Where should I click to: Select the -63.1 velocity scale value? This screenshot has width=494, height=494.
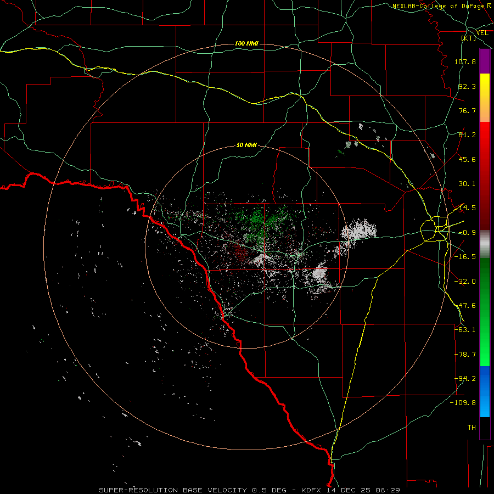pyautogui.click(x=465, y=330)
